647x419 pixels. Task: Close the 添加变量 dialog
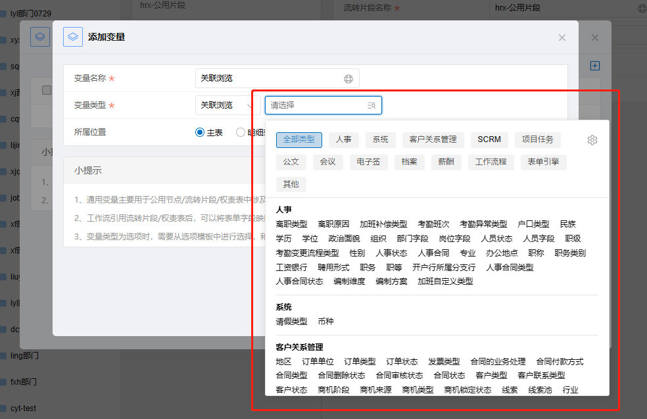[x=562, y=37]
